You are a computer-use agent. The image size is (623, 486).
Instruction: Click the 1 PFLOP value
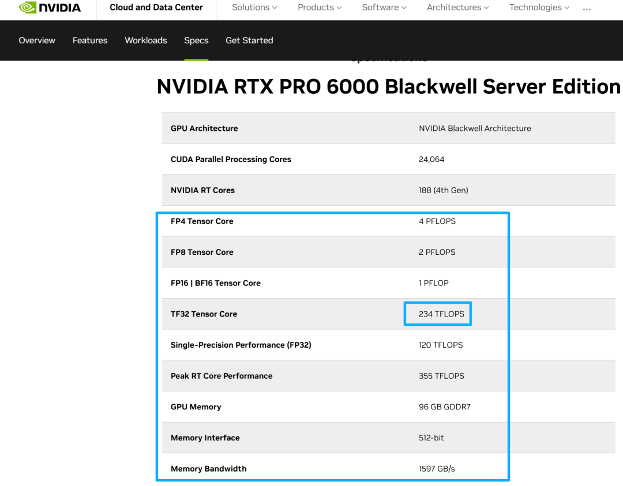click(433, 283)
